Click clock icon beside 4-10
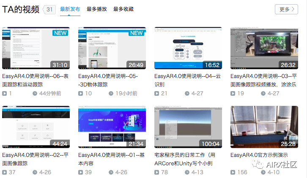The image size is (307, 178). [263, 173]
